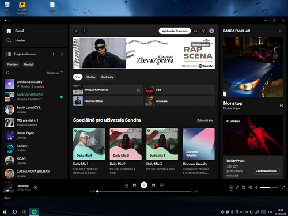Open the Rap Scéna sponsored banner
288x216 pixels.
click(144, 53)
